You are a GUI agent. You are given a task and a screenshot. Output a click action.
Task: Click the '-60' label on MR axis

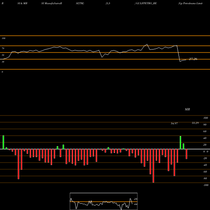pyautogui.click(x=205, y=172)
